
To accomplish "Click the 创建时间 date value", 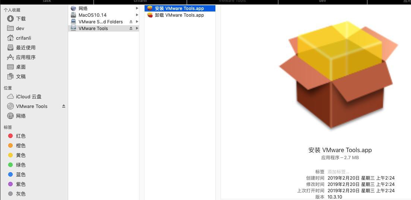I will (x=361, y=178).
